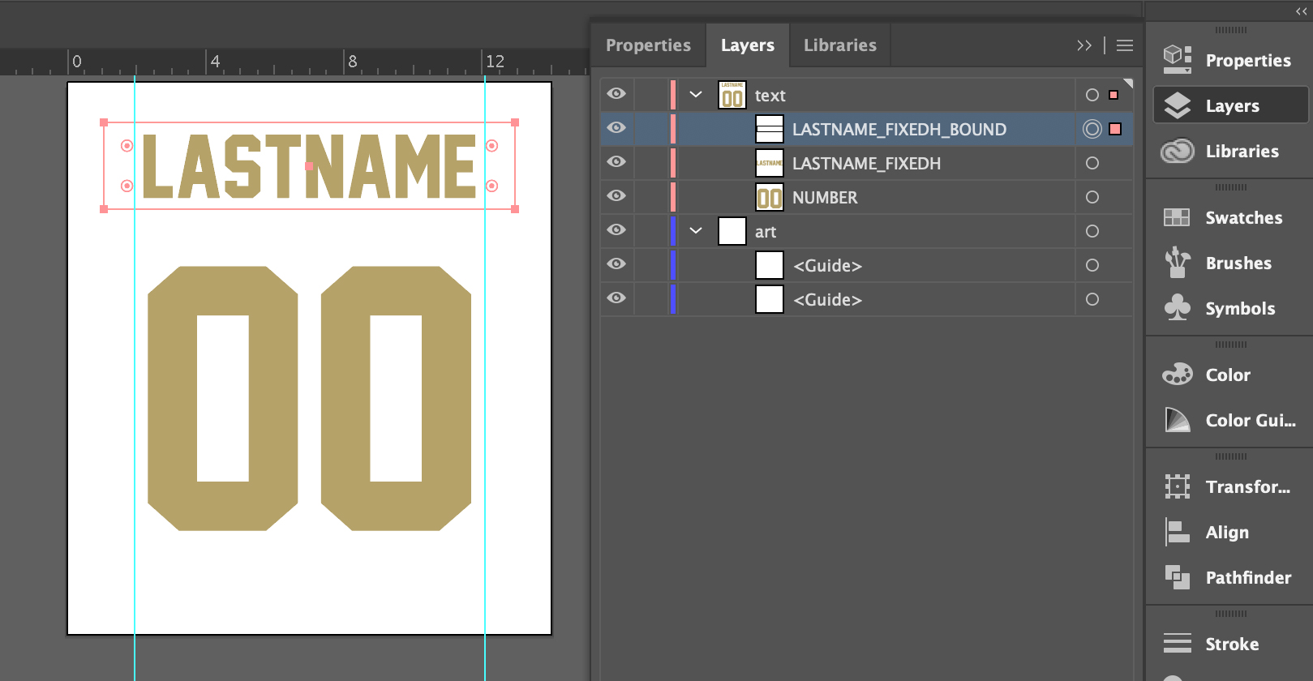Open the Brushes panel icon
The image size is (1313, 681).
point(1177,263)
